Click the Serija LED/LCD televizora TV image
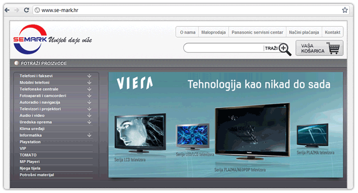Viewport: 358px width, 193px height. point(193,137)
